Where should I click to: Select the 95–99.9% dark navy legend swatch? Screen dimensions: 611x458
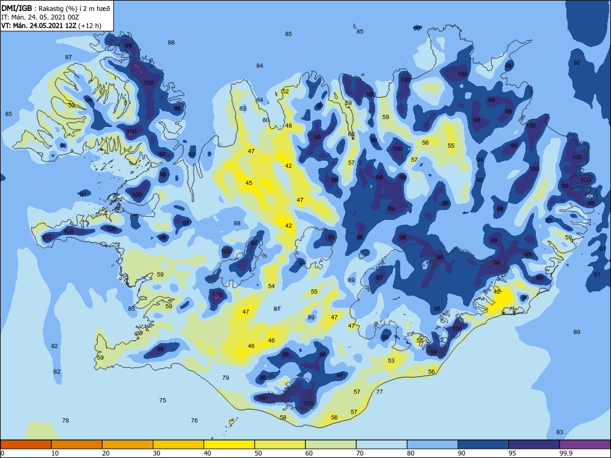534,445
